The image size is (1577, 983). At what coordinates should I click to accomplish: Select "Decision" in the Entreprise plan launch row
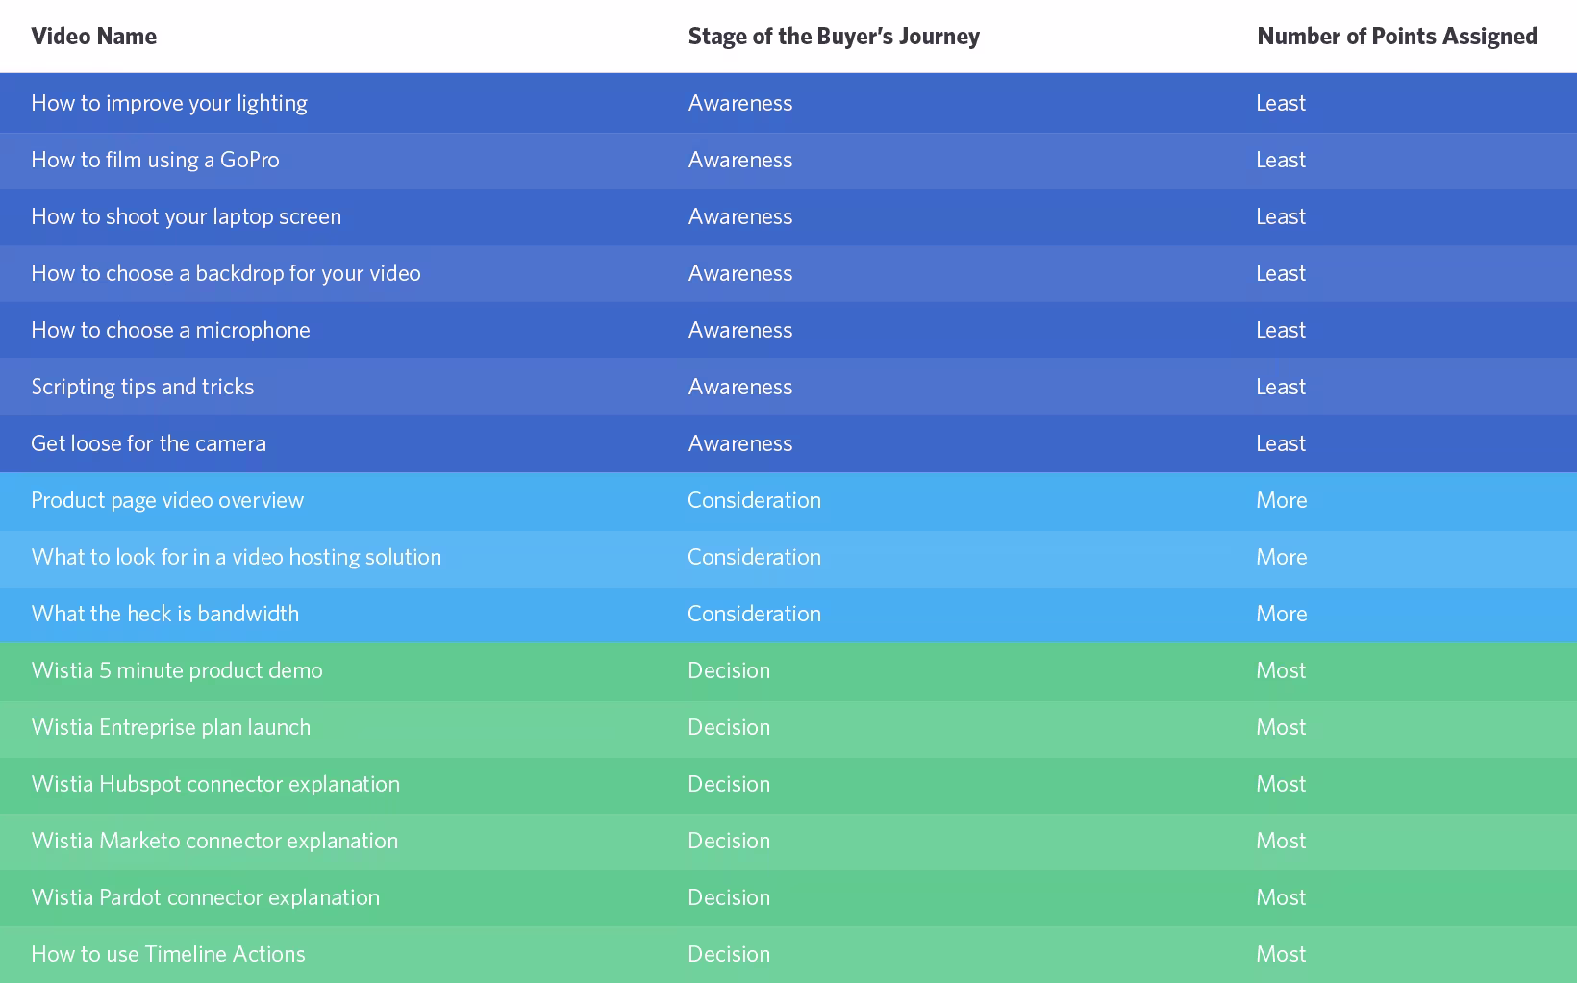coord(729,727)
